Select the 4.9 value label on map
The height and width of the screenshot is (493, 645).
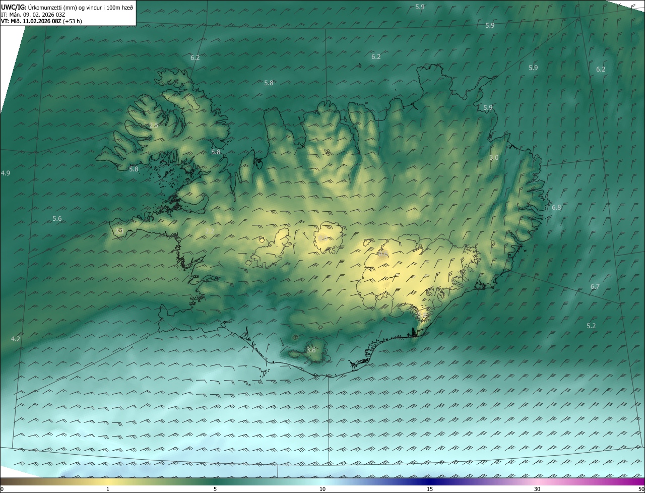pos(6,173)
